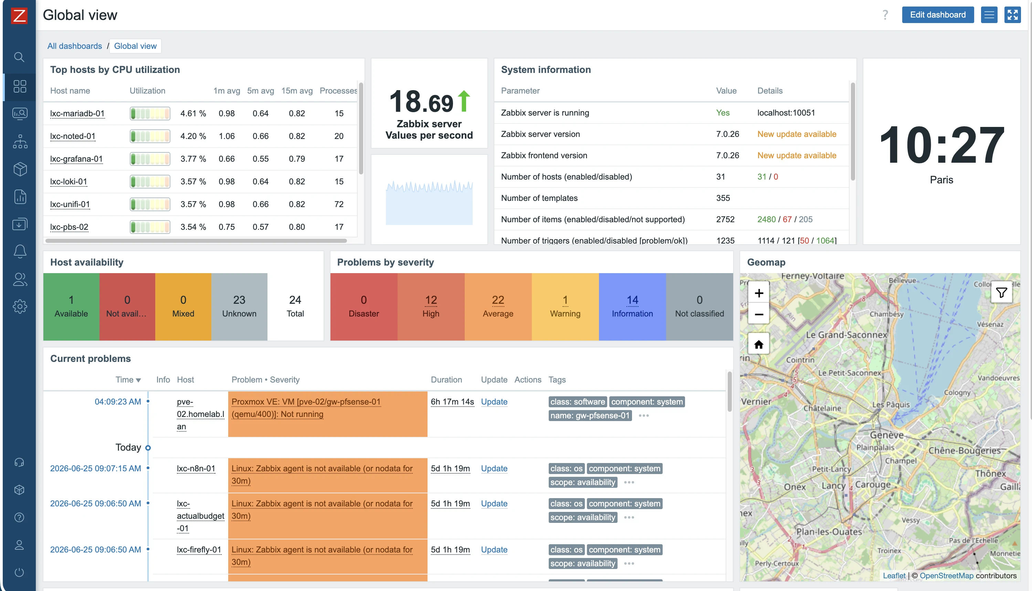Expand more tags for gw-pfsense-01 problem
This screenshot has height=591, width=1032.
tap(644, 415)
